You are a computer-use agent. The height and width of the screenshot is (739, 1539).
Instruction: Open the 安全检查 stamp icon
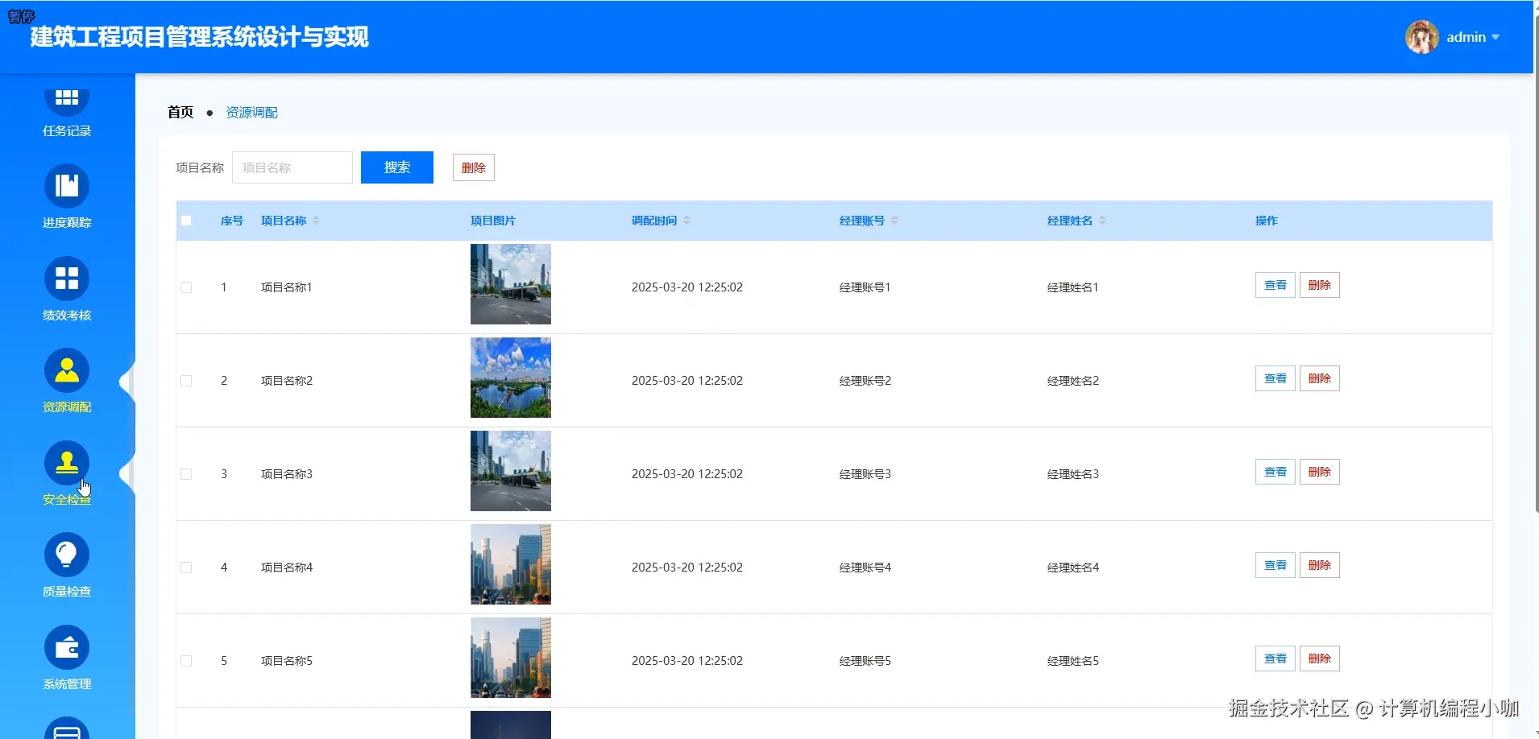point(67,463)
